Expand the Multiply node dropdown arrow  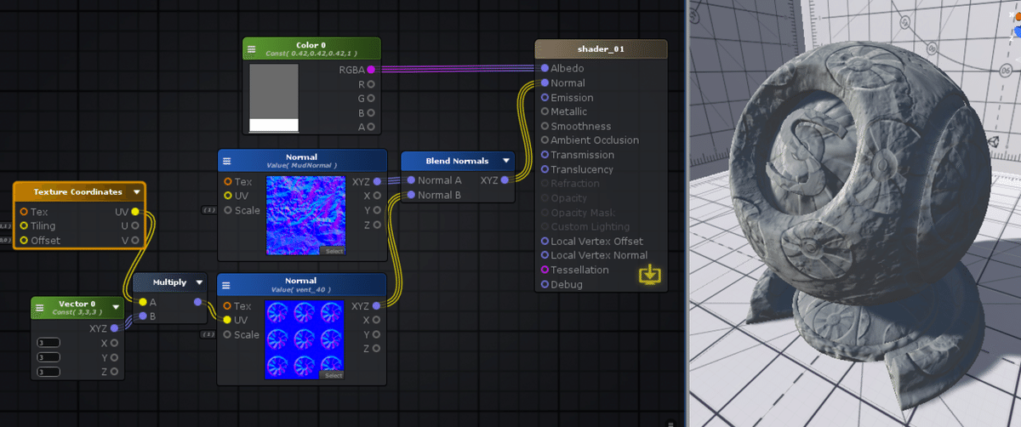click(x=198, y=282)
